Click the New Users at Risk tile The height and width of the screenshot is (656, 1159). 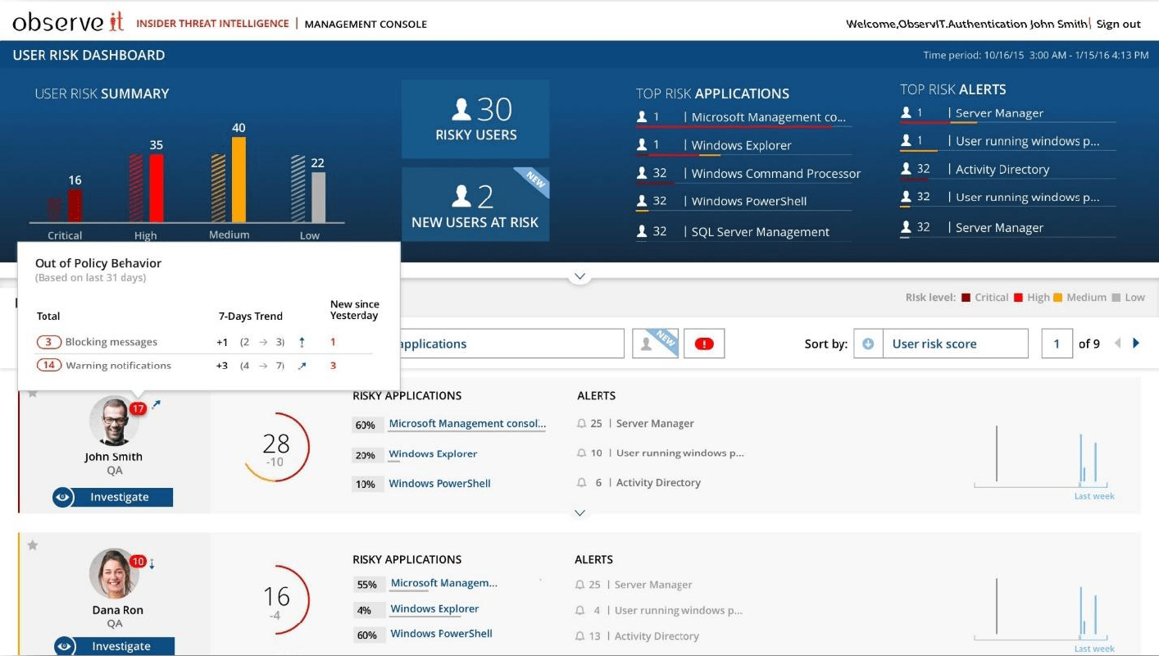click(475, 205)
